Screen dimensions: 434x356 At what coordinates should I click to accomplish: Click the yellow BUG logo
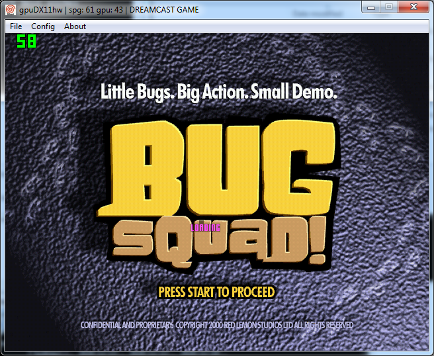point(217,169)
